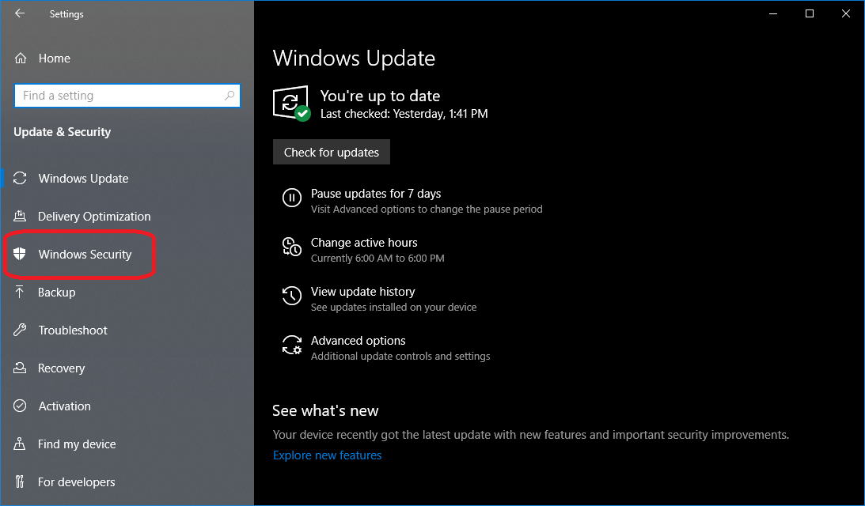
Task: Follow the Explore new features link
Action: coord(327,455)
